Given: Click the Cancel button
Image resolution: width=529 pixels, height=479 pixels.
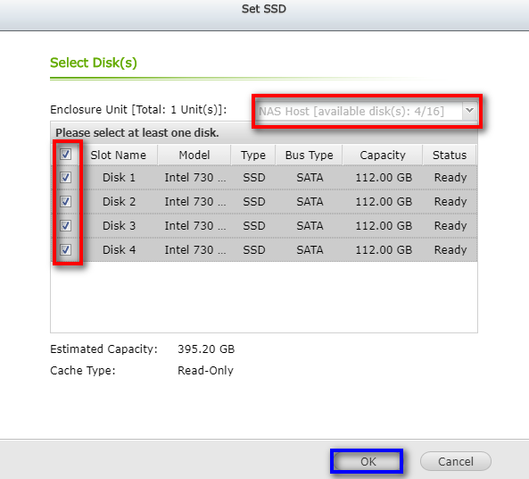Looking at the screenshot, I should [456, 461].
